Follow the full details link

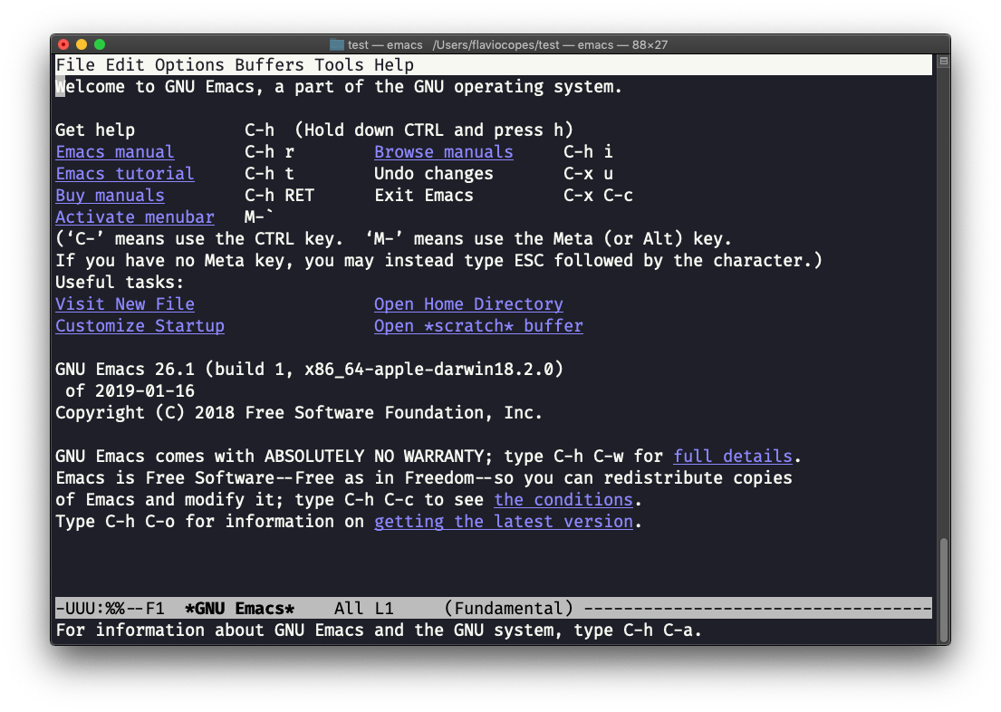pos(733,456)
